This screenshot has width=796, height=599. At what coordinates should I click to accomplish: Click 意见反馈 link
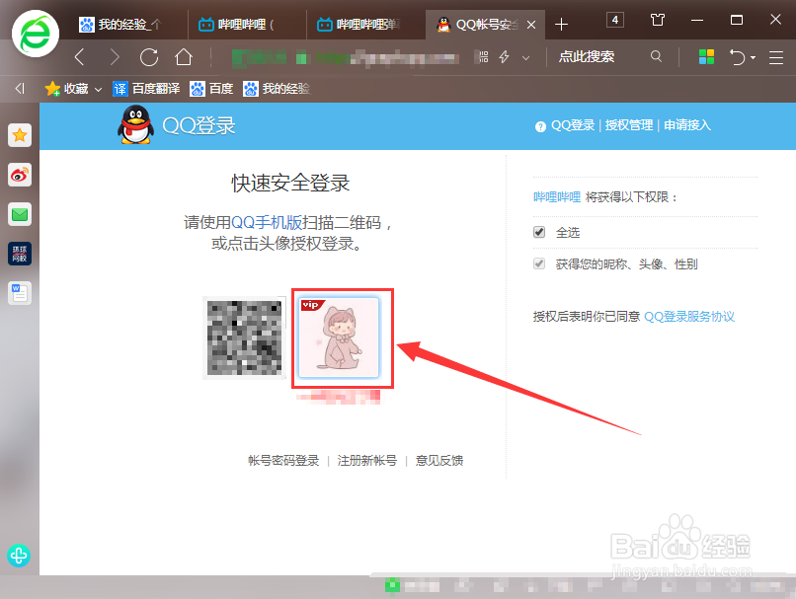point(439,461)
